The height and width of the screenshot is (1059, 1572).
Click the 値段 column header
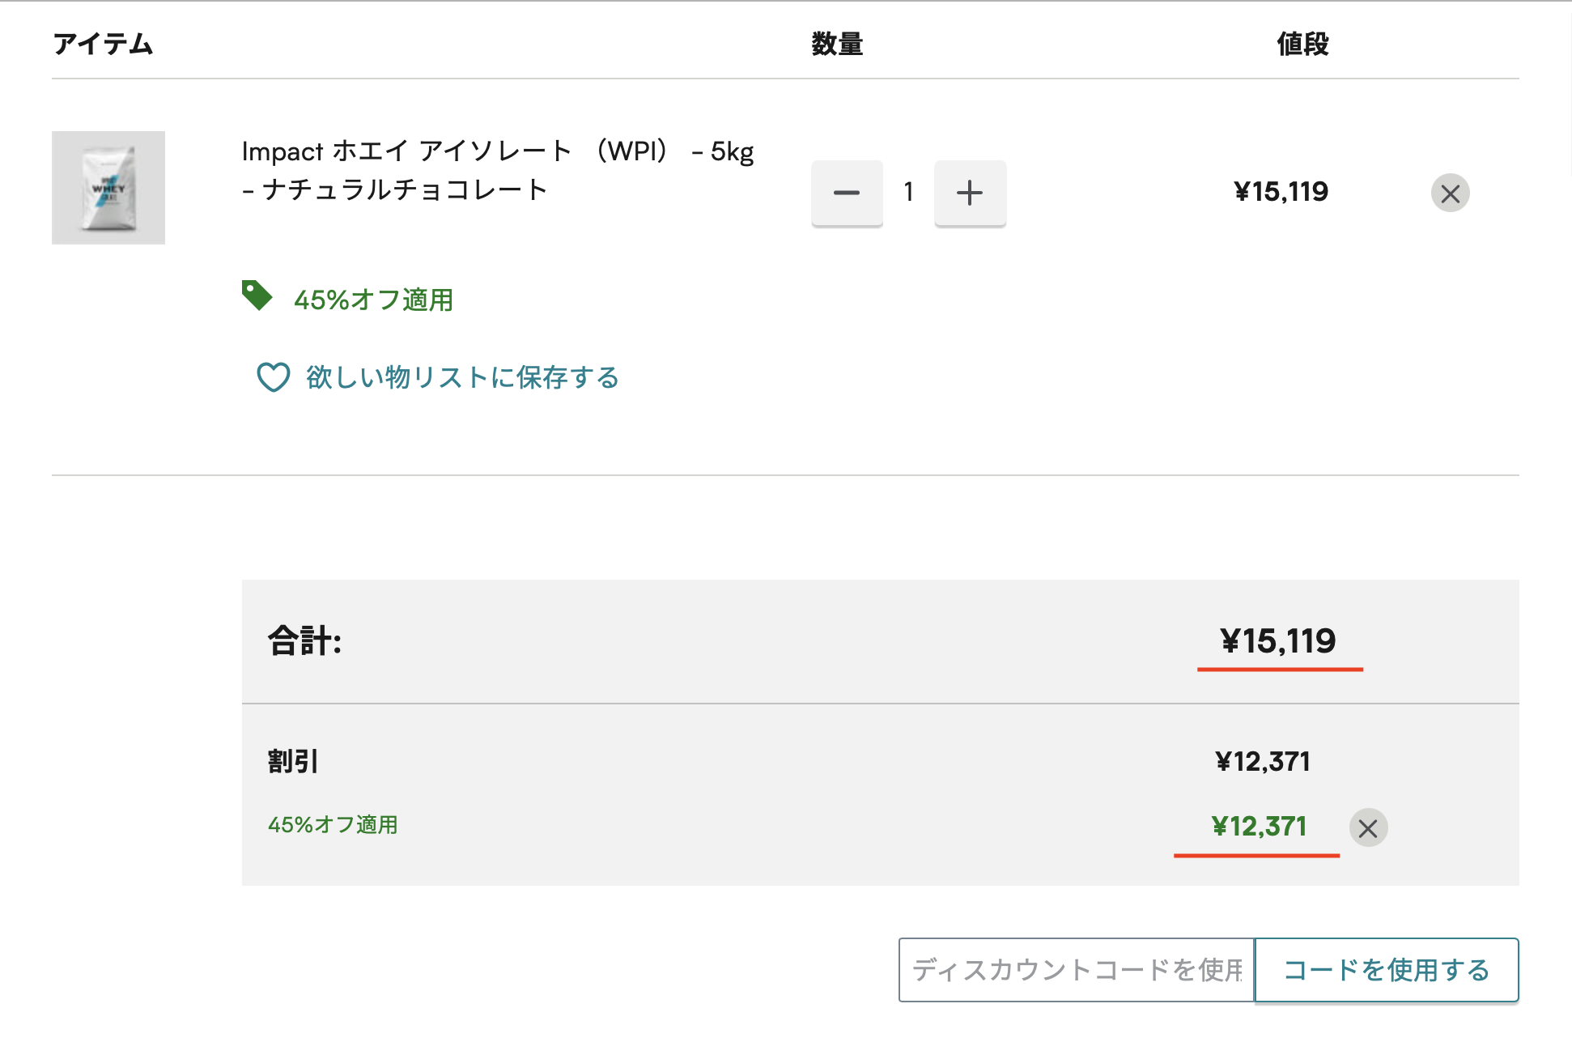coord(1302,44)
